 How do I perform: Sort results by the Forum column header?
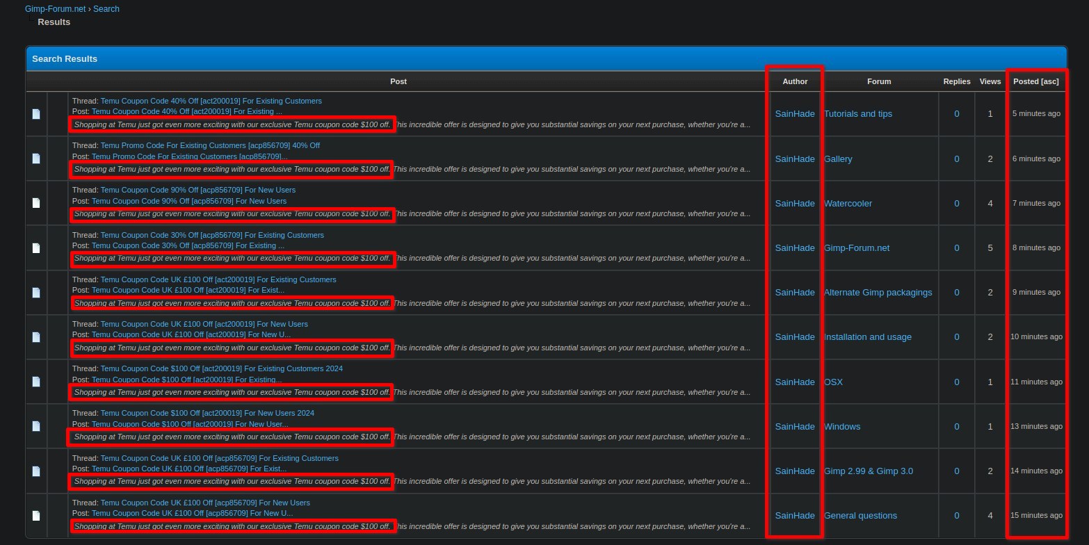(879, 81)
